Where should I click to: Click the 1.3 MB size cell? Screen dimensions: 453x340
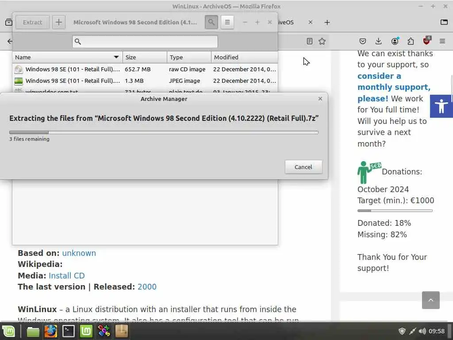[x=134, y=81]
